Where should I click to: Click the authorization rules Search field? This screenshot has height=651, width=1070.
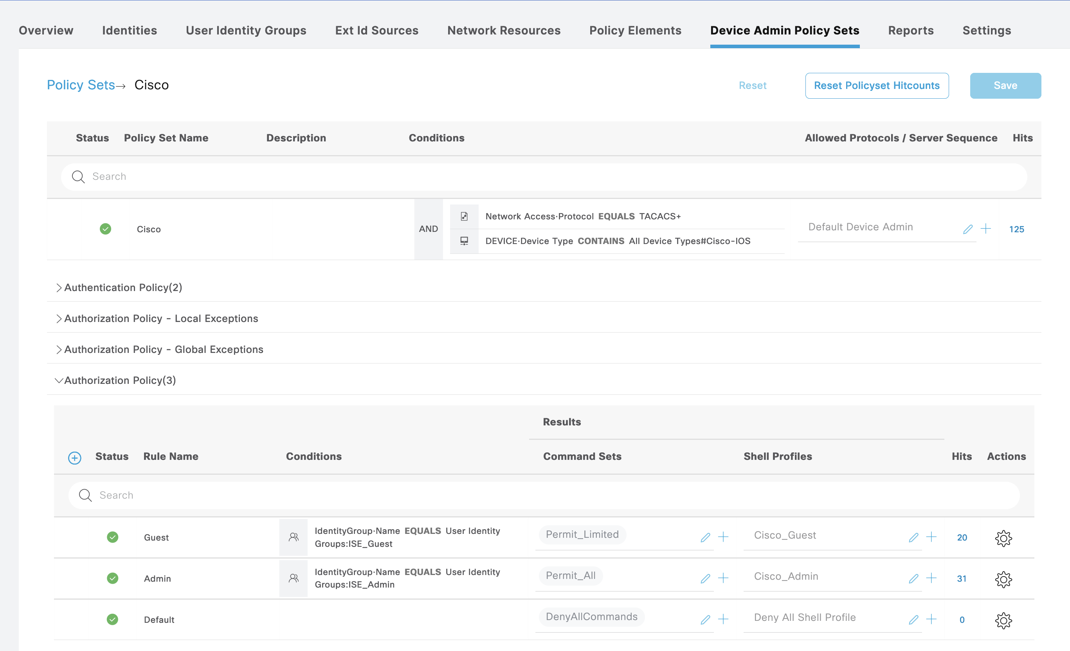(x=543, y=495)
